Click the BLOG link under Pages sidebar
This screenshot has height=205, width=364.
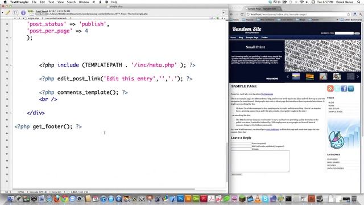click(331, 102)
